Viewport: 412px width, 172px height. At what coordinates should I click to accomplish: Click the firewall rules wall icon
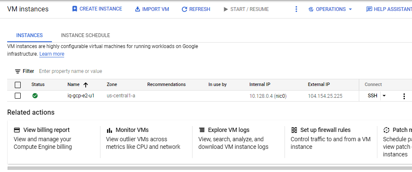coord(294,130)
